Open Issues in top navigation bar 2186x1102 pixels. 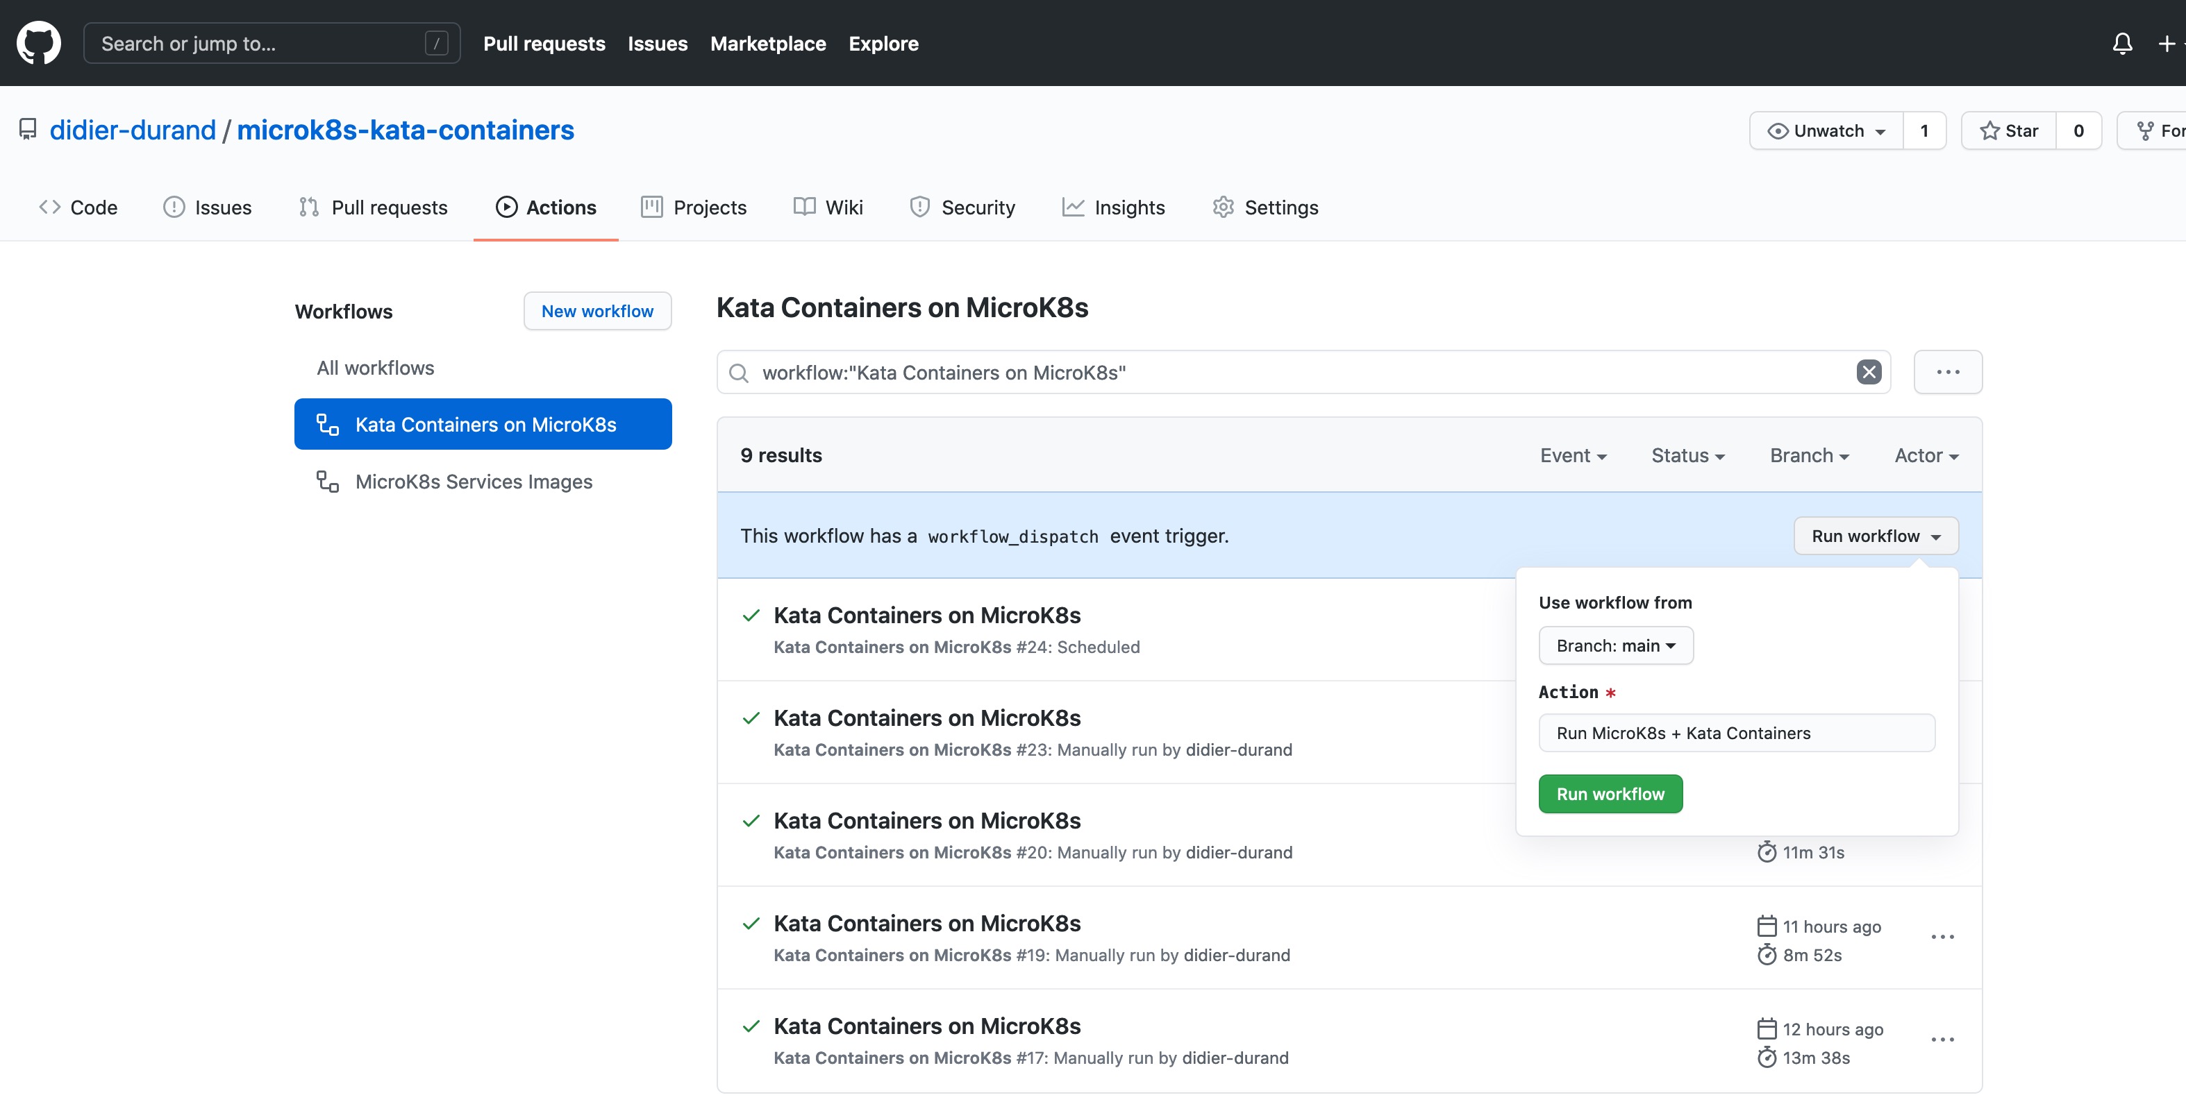click(x=658, y=43)
